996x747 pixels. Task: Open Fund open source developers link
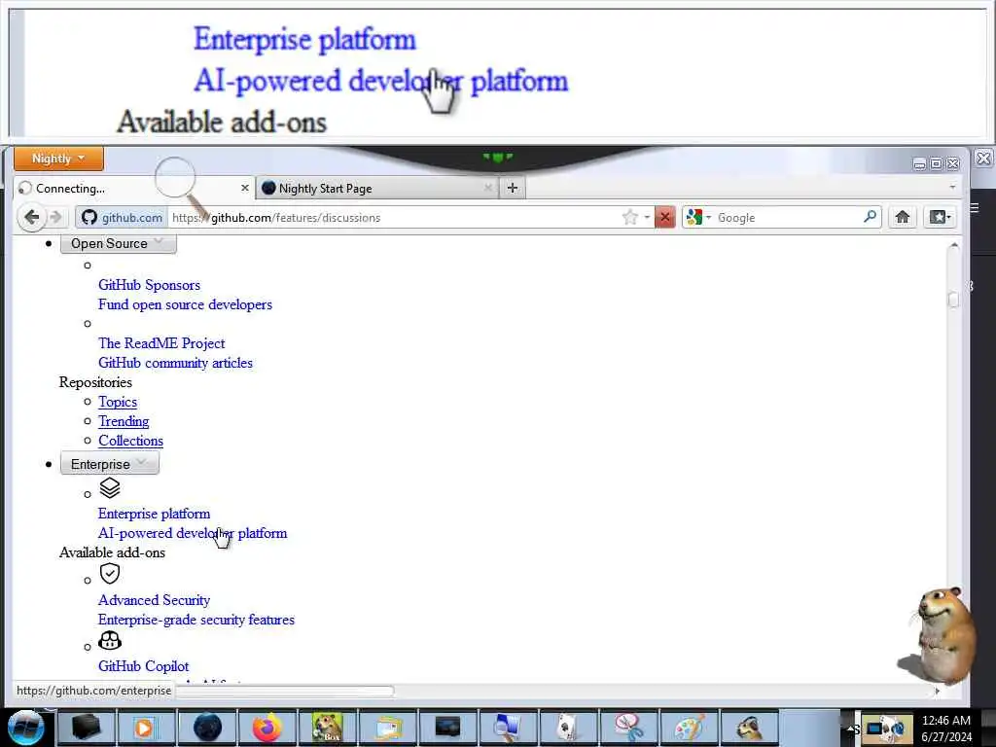[x=185, y=304]
